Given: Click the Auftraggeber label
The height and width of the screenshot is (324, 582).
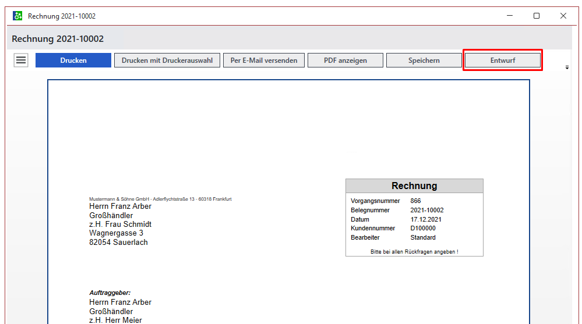Looking at the screenshot, I should click(110, 293).
